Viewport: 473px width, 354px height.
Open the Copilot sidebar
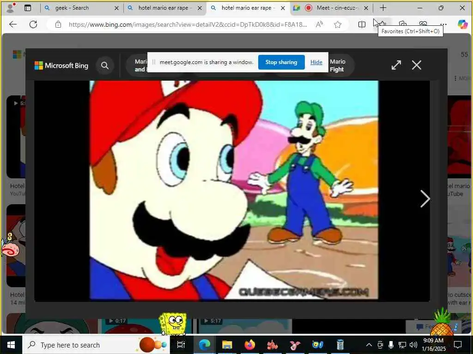pos(462,24)
